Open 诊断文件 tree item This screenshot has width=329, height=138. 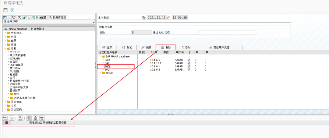point(15,84)
